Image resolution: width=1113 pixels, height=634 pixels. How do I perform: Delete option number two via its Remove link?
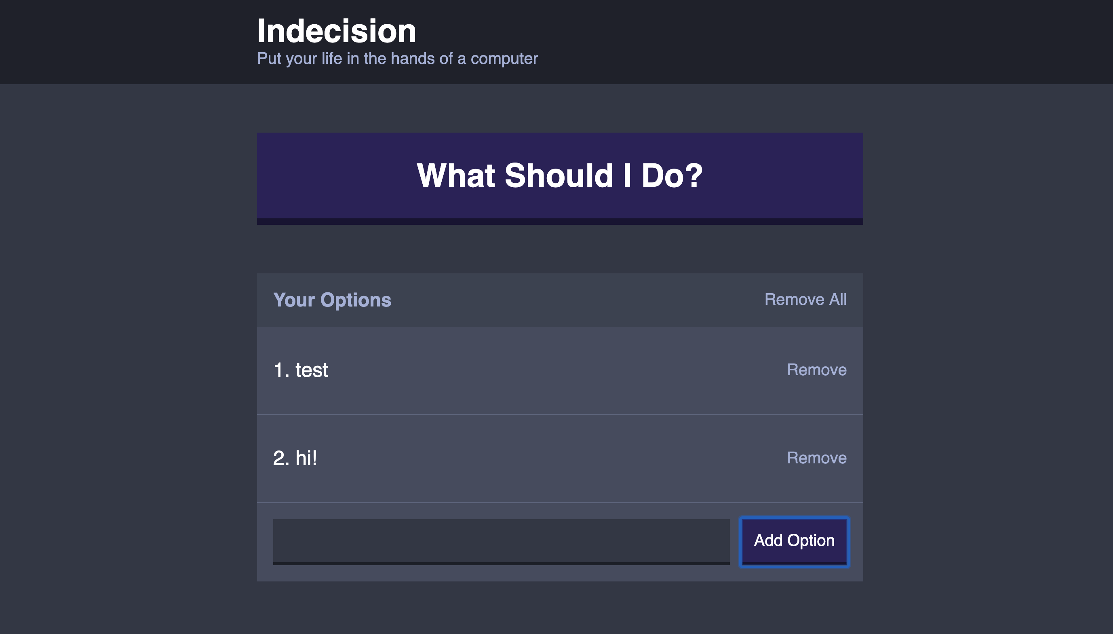click(816, 458)
